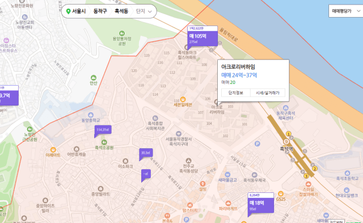Click 아크로리버하임 popup title
The height and width of the screenshot is (223, 363).
[x=238, y=67]
